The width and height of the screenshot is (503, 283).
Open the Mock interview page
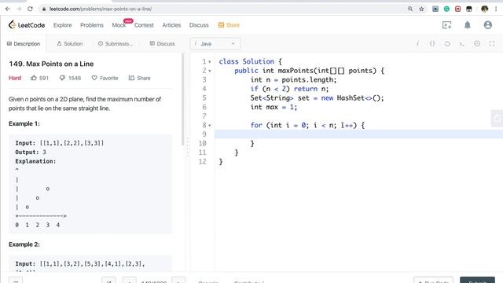pos(119,25)
